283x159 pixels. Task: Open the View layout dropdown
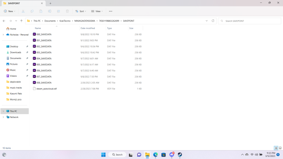pyautogui.click(x=97, y=11)
